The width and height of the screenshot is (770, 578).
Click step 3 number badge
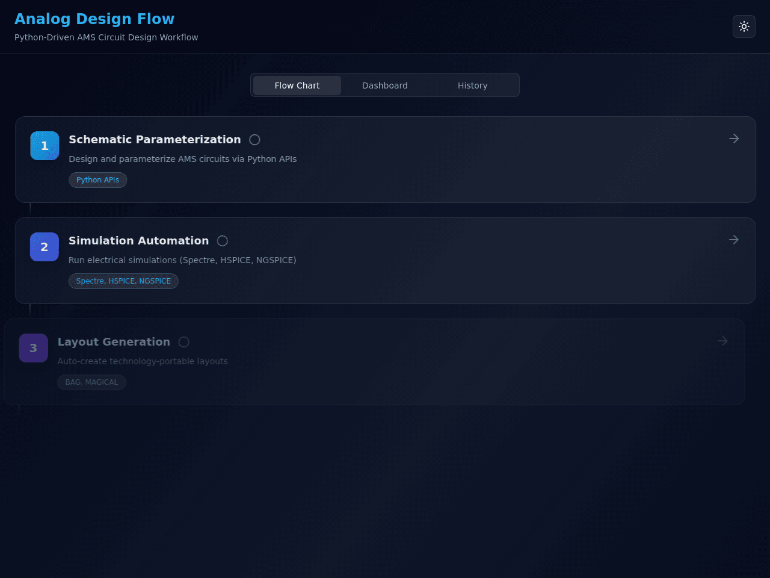pyautogui.click(x=34, y=348)
